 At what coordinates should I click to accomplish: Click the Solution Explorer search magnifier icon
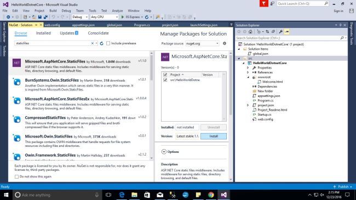tap(342, 38)
